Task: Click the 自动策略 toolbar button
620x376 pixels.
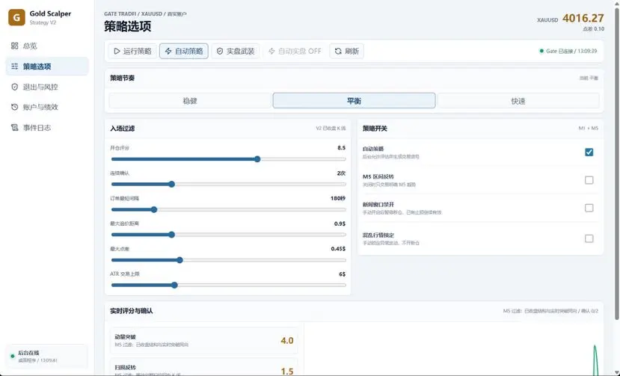Action: (184, 51)
